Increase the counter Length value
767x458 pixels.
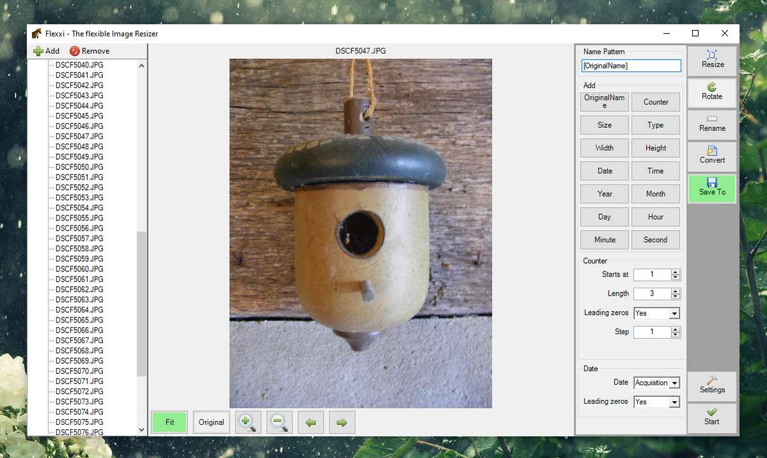coord(676,291)
